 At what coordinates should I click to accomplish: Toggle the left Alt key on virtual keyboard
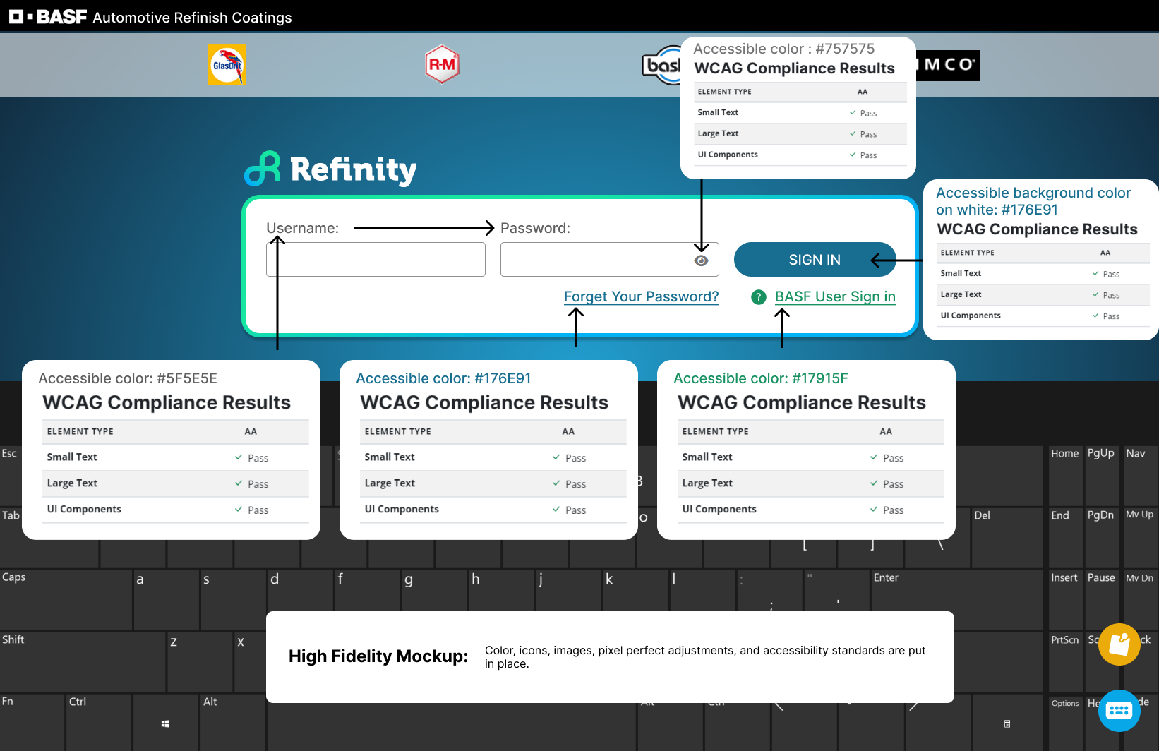[233, 723]
